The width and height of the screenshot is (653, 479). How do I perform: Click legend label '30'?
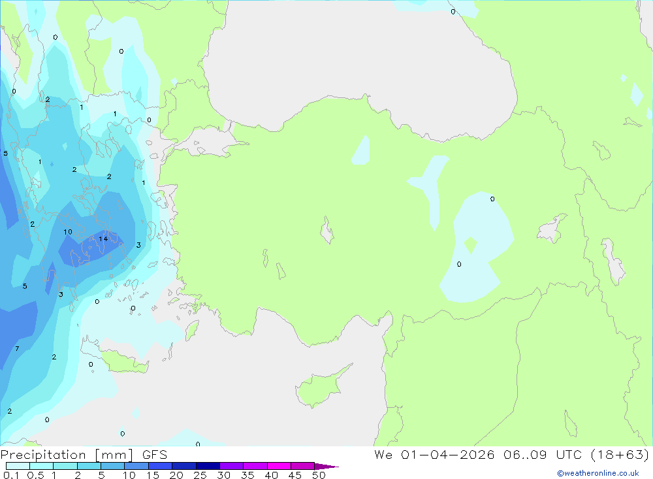pyautogui.click(x=224, y=475)
